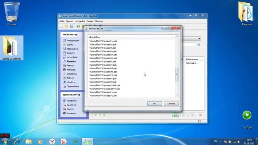Image resolution: width=258 pixels, height=145 pixels.
Task: Click the file list scrollbar thumb
Action: [x=177, y=74]
